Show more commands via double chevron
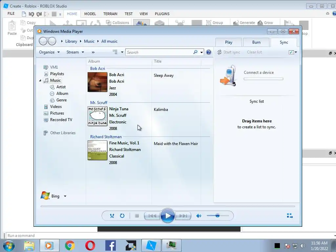Viewport: 336px width, 252px height. pos(93,52)
